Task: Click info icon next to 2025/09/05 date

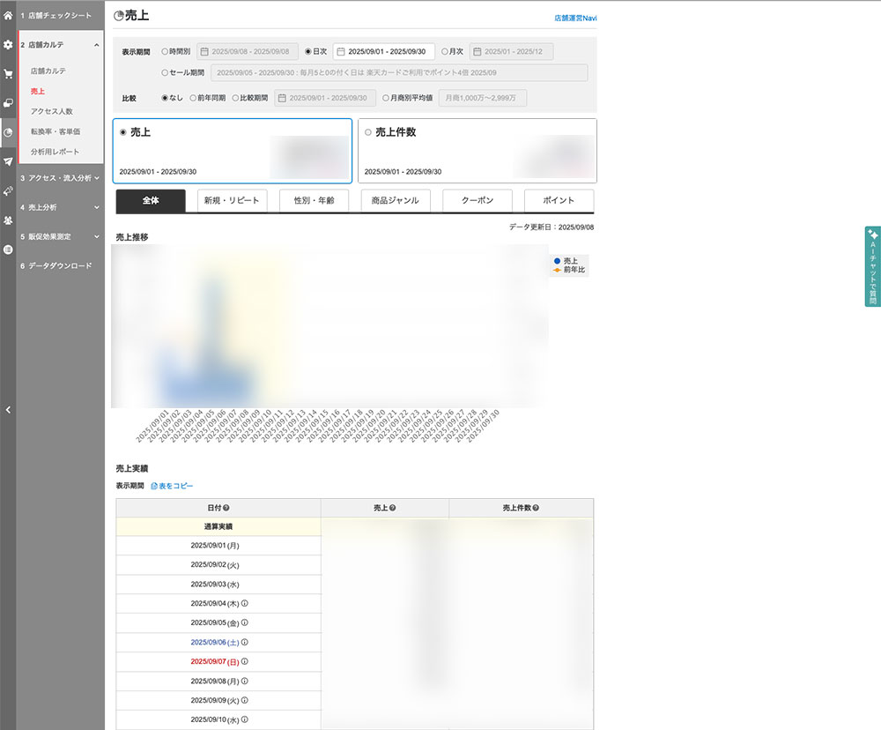Action: tap(245, 622)
